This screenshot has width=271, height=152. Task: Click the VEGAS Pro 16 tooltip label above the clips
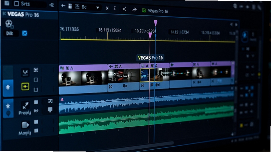pyautogui.click(x=150, y=58)
